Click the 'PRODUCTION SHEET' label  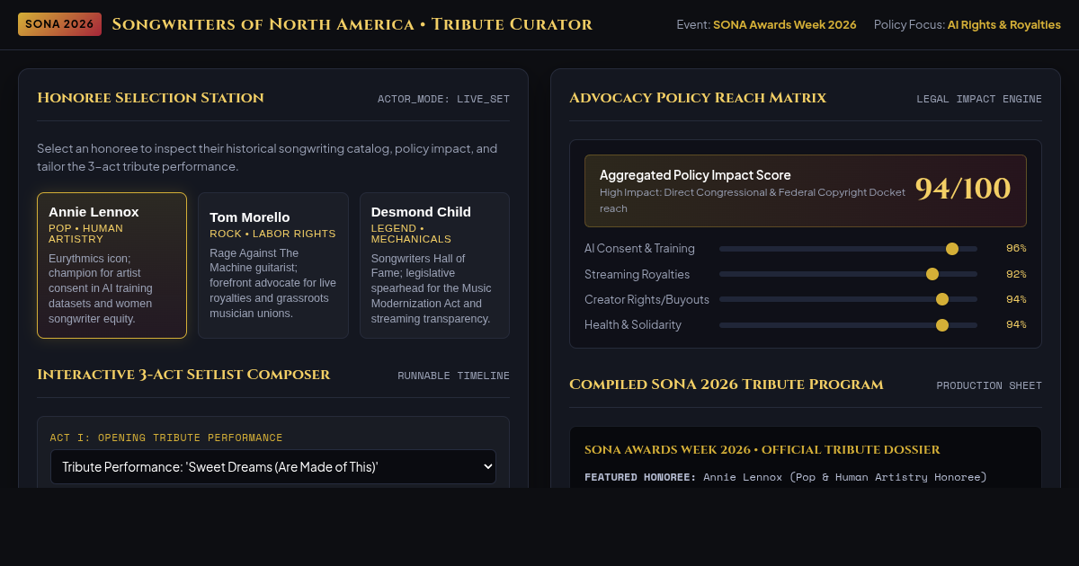pos(989,385)
